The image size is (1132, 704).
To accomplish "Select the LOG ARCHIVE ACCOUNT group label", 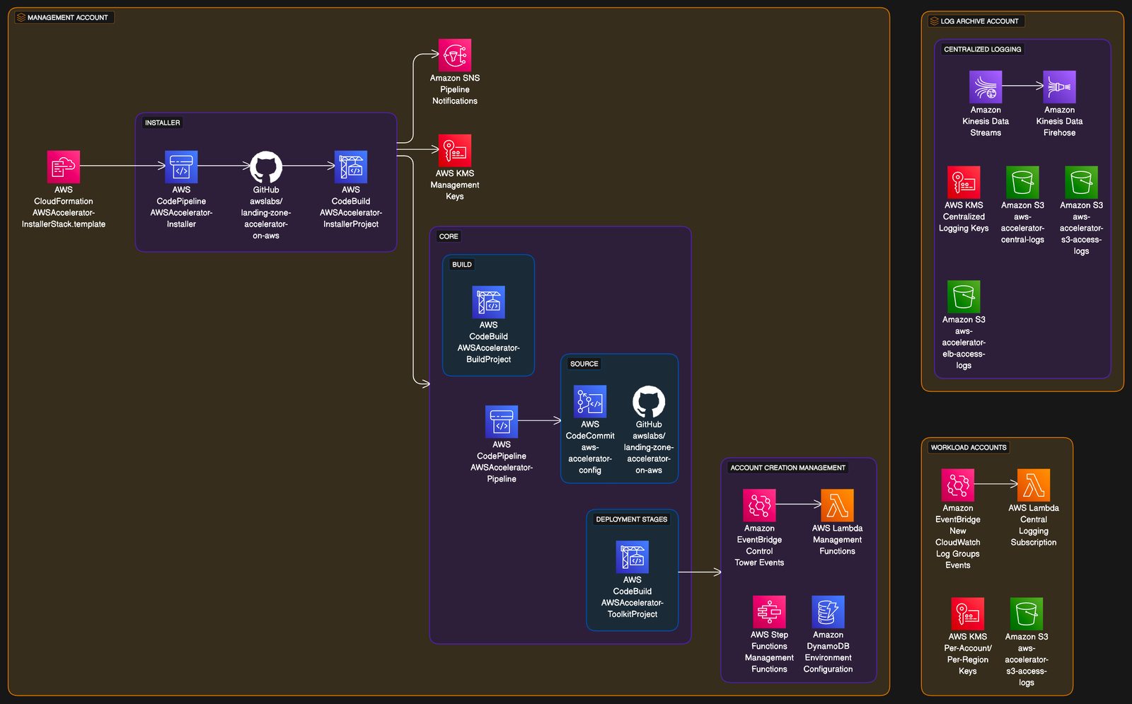I will pyautogui.click(x=976, y=21).
